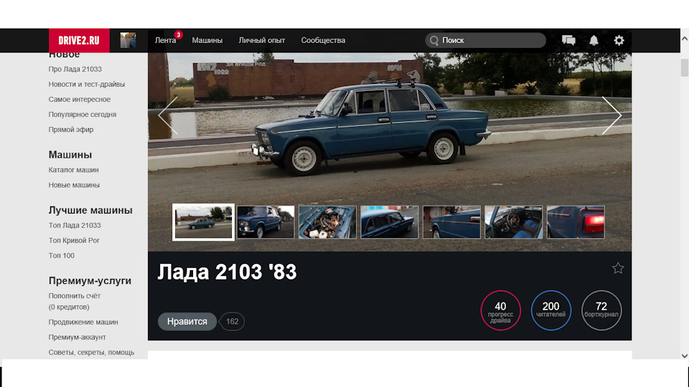
Task: Open the Личный опыт menu item
Action: coord(261,40)
